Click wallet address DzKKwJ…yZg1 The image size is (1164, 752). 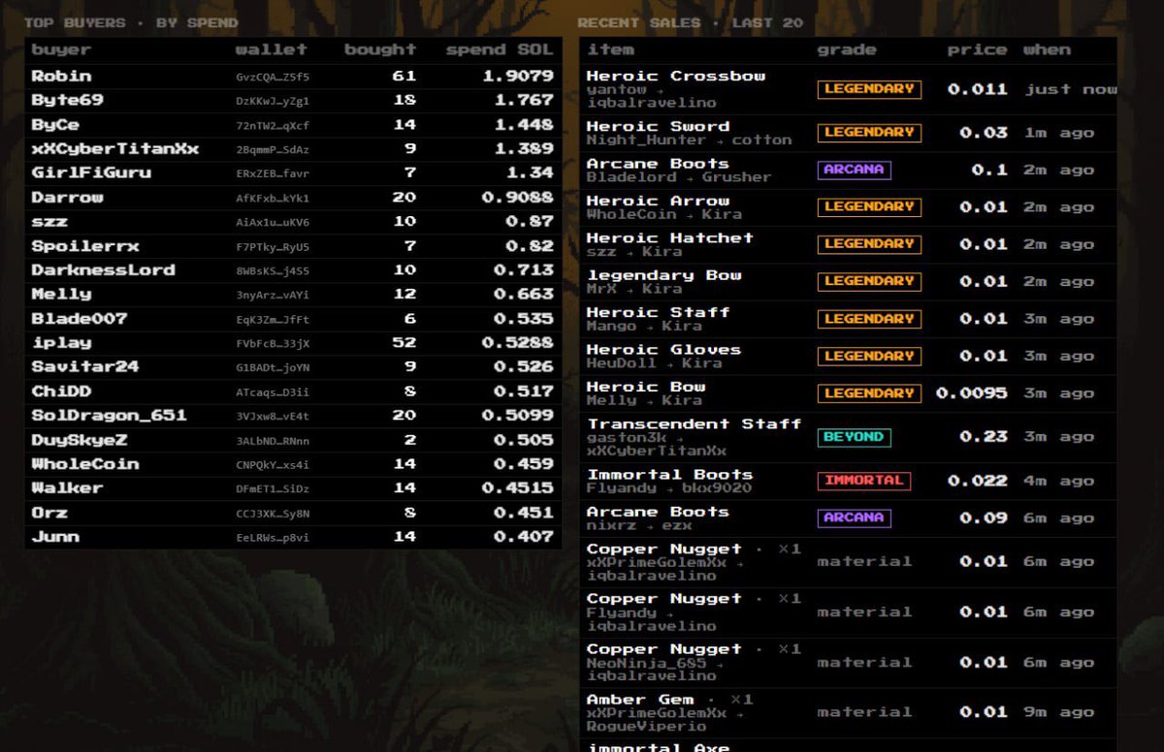pos(273,101)
